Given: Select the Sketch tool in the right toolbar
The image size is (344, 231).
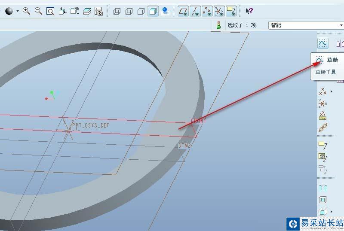Looking at the screenshot, I should pos(322,43).
